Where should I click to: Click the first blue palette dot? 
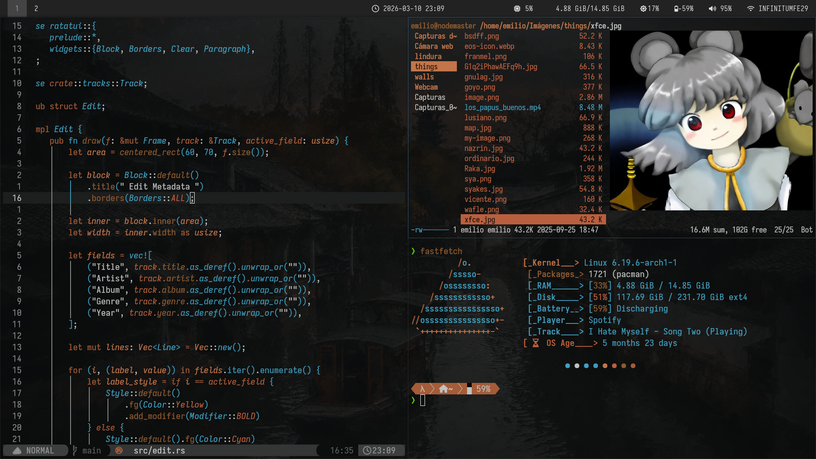pyautogui.click(x=567, y=365)
